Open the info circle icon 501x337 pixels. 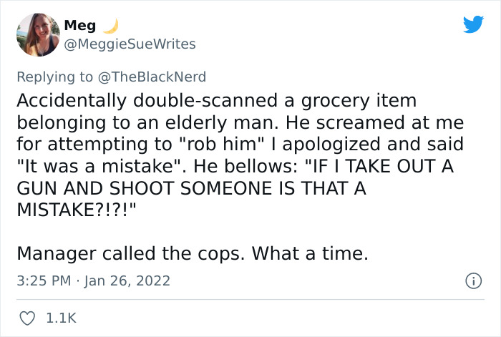(x=473, y=280)
